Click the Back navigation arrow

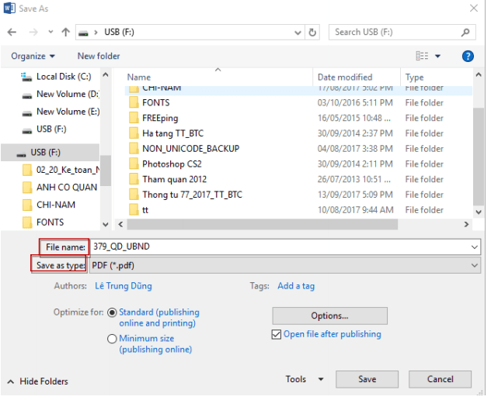[12, 33]
